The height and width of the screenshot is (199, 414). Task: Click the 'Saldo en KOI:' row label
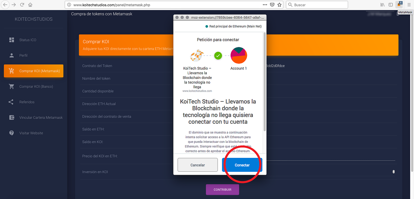click(93, 142)
